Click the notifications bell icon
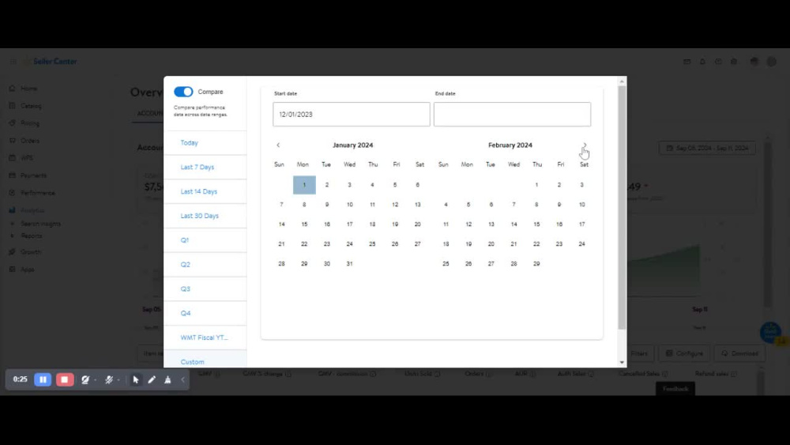Image resolution: width=790 pixels, height=445 pixels. [x=702, y=62]
